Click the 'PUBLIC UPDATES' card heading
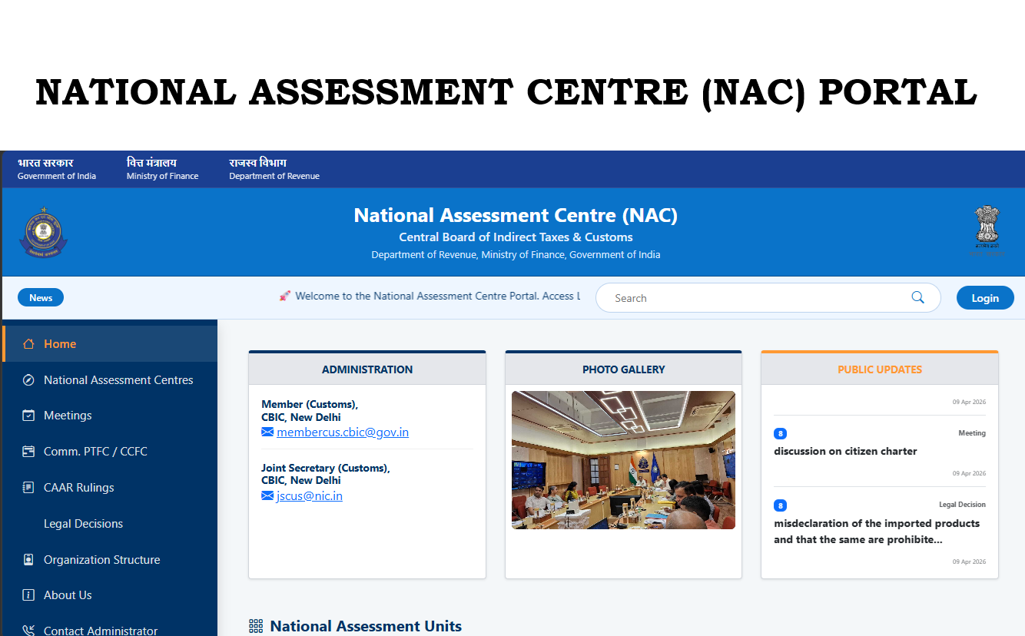Screen dimensions: 1025x636 pos(880,369)
